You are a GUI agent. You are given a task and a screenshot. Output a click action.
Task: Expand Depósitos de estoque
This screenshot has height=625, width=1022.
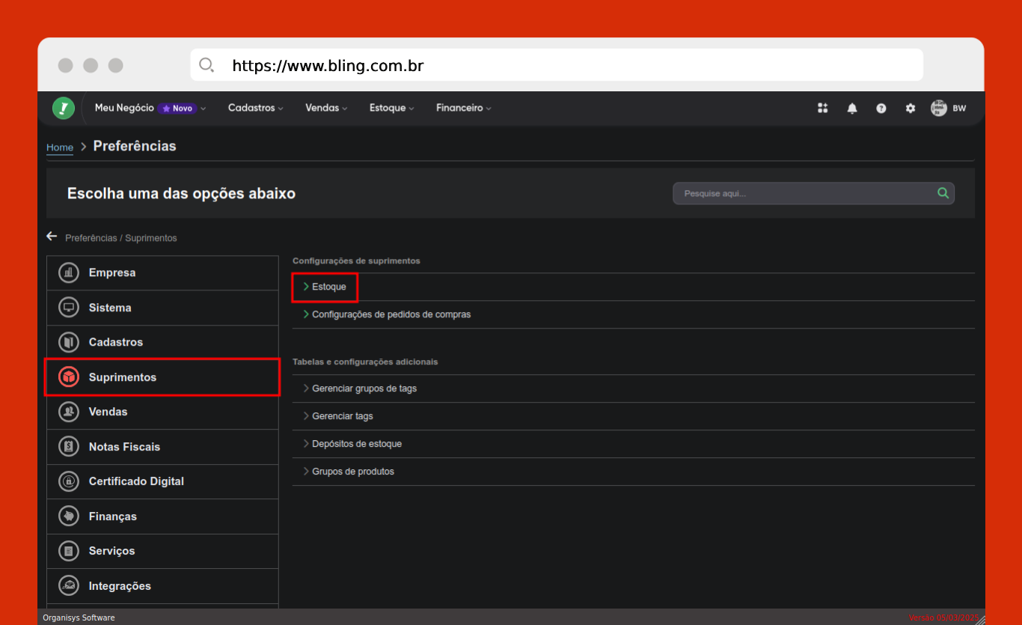[633, 444]
